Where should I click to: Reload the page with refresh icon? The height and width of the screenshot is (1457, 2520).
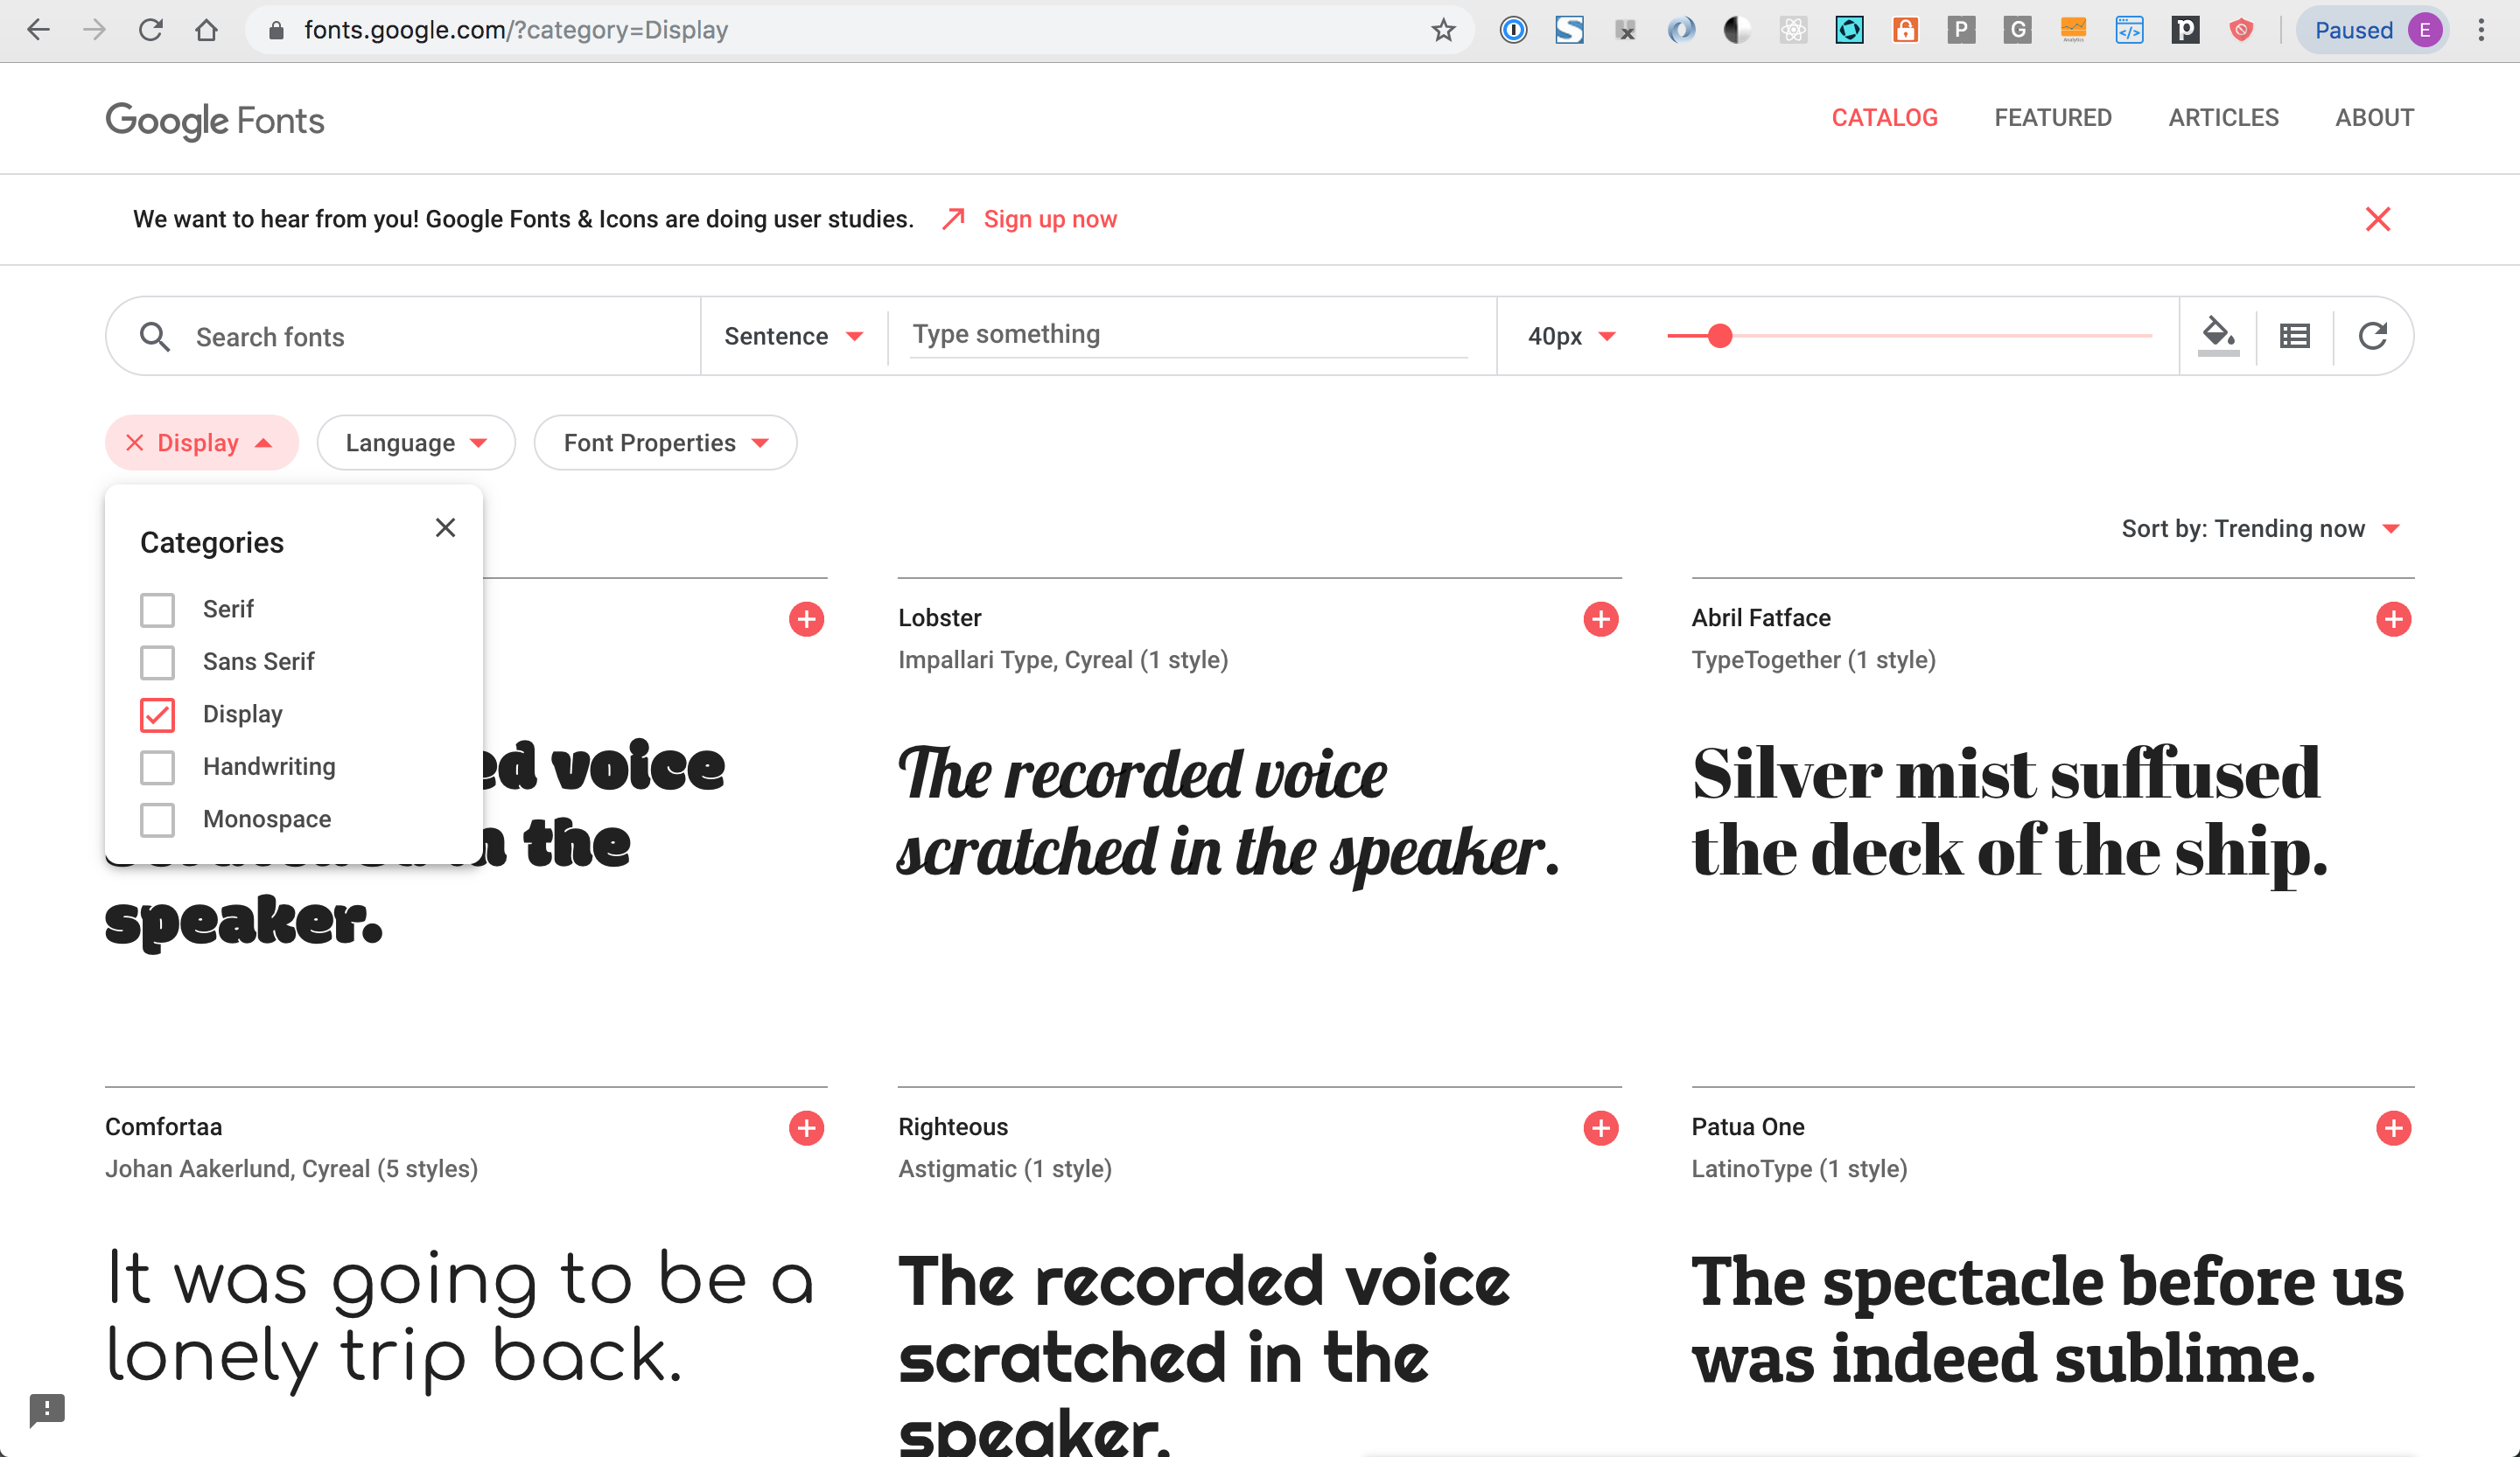click(x=150, y=30)
